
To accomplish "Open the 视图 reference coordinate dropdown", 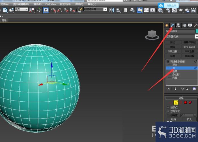I will tap(21, 9).
